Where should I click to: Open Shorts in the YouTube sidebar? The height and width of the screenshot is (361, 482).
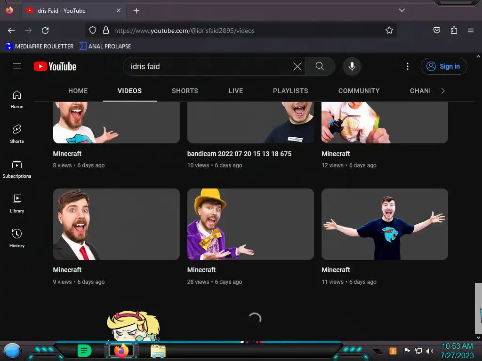(17, 134)
